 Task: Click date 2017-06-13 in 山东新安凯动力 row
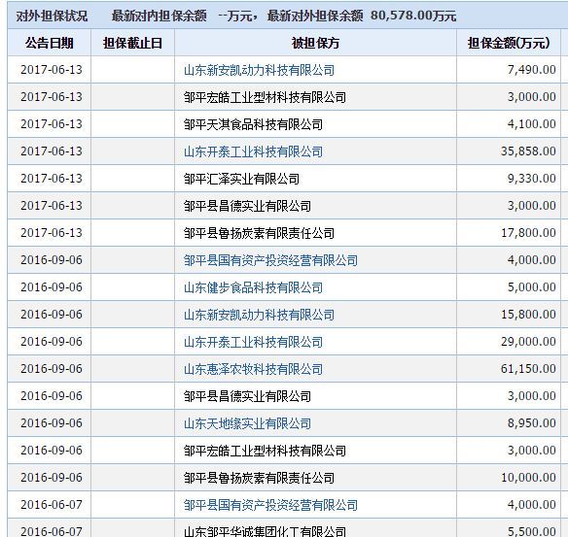tap(52, 69)
